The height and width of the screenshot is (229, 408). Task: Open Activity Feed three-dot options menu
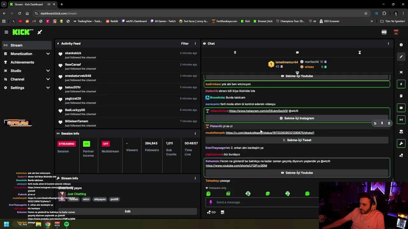pos(195,44)
